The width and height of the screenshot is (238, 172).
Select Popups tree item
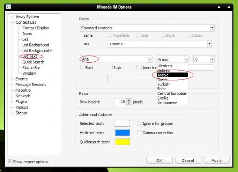point(22,107)
